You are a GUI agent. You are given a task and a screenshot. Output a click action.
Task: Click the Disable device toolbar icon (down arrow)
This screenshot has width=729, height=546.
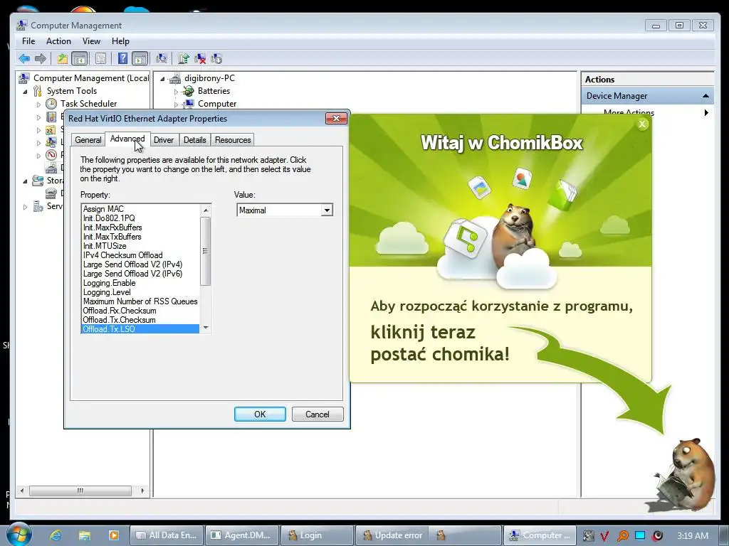coord(216,58)
